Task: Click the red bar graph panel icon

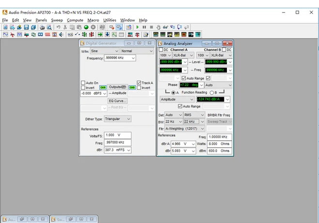Action: pos(91,34)
